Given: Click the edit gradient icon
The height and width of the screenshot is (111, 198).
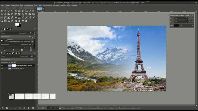Looking at the screenshot, I should pyautogui.click(x=32, y=41).
